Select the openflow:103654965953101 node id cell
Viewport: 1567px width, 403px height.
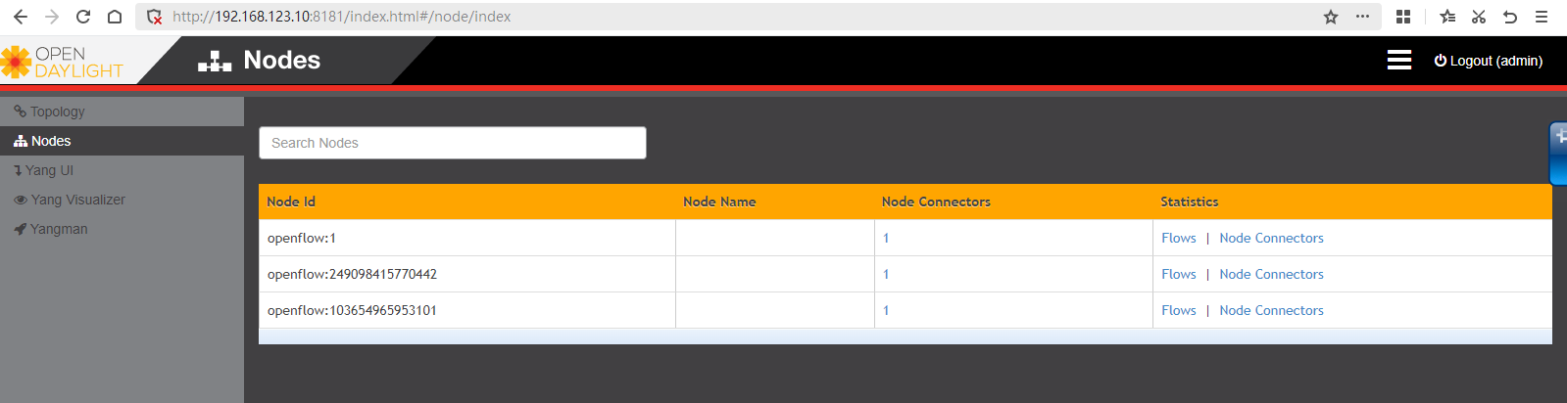(x=466, y=310)
